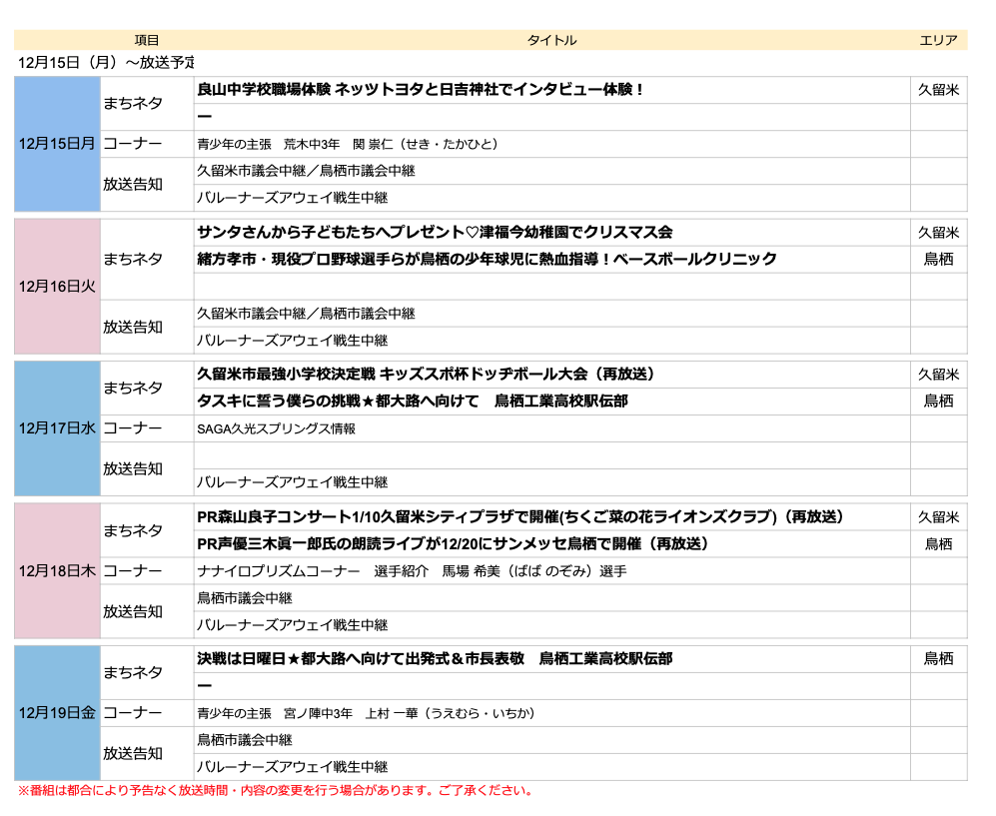
Task: Click the 12月15日月 date cell
Action: click(x=57, y=144)
